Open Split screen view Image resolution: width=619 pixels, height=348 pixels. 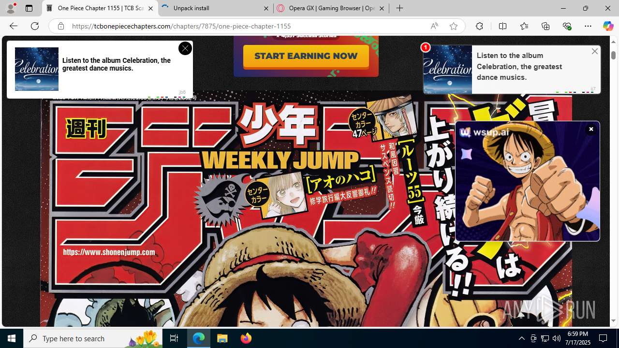pos(502,26)
